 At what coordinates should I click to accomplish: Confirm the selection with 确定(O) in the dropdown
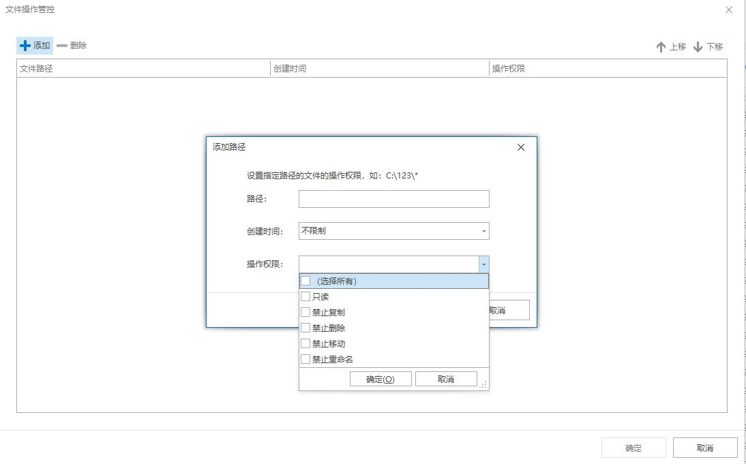[381, 380]
